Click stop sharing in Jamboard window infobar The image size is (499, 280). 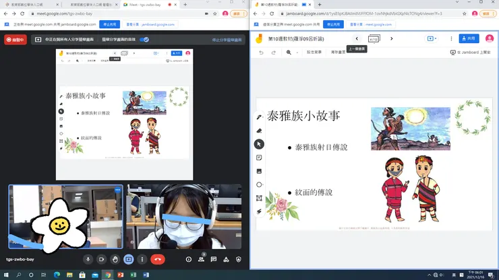pyautogui.click(x=333, y=24)
